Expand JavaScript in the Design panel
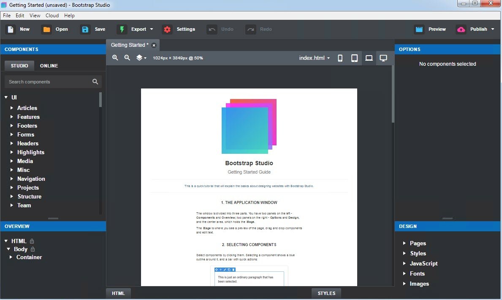Viewport: 502px width, 300px height. pos(404,264)
